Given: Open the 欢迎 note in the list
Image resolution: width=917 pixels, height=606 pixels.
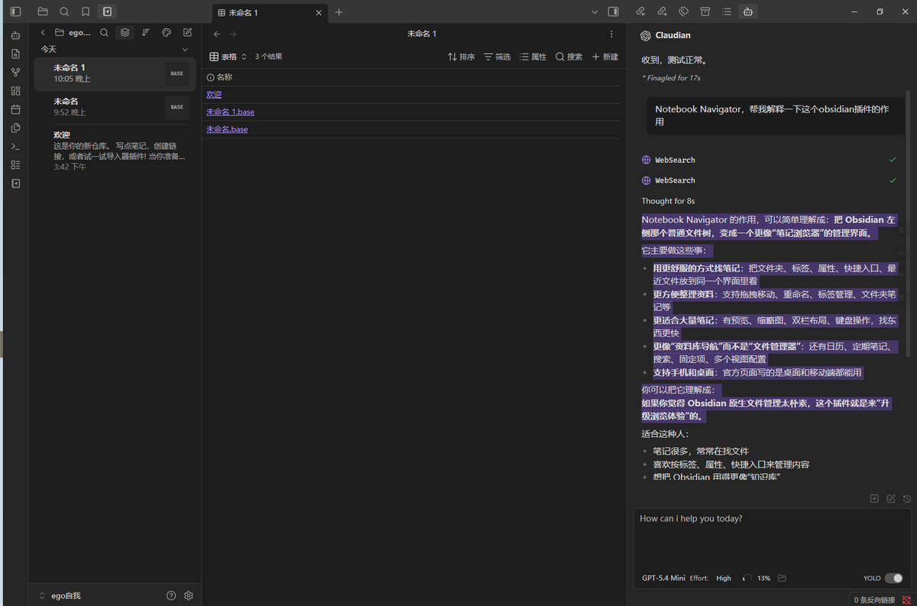Looking at the screenshot, I should (115, 150).
